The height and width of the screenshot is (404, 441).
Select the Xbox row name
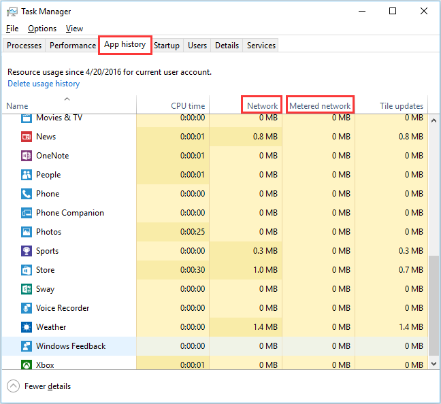click(x=45, y=365)
